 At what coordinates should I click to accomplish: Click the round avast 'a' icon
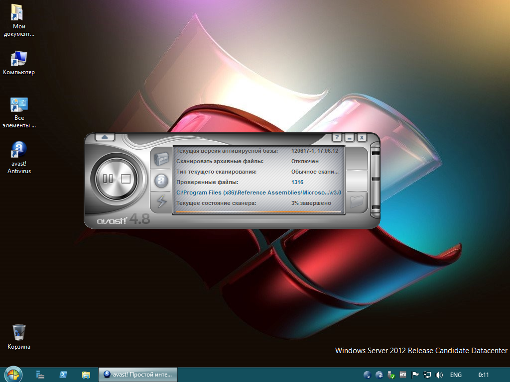[x=161, y=181]
